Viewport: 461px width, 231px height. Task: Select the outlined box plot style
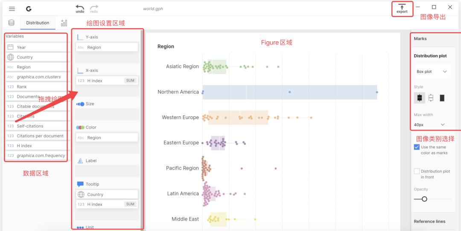click(x=431, y=98)
